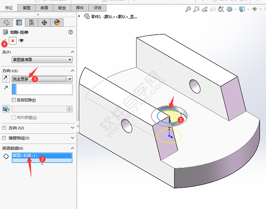Open cut-extrude help question mark
266x209 pixels.
(x=71, y=32)
